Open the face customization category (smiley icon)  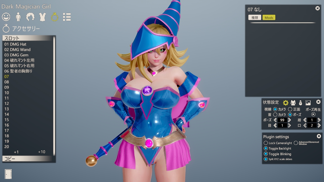6,17
